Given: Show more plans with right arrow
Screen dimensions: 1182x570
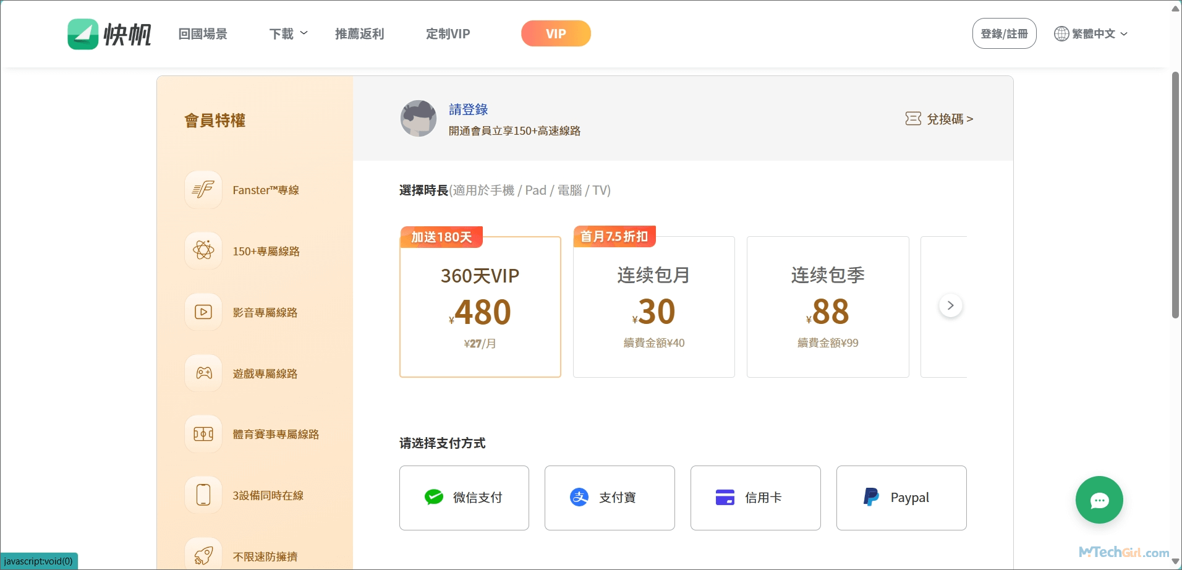Looking at the screenshot, I should click(x=950, y=305).
